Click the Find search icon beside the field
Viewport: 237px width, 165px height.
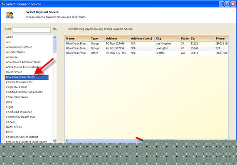tap(54, 29)
